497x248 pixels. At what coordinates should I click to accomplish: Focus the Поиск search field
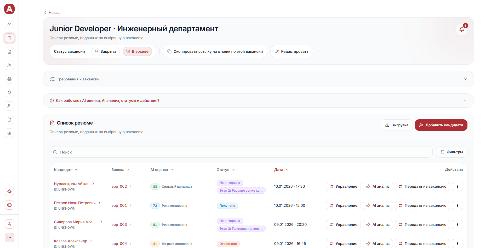pos(241,152)
